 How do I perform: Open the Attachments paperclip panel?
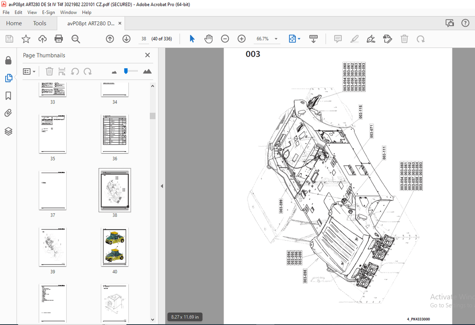click(8, 113)
